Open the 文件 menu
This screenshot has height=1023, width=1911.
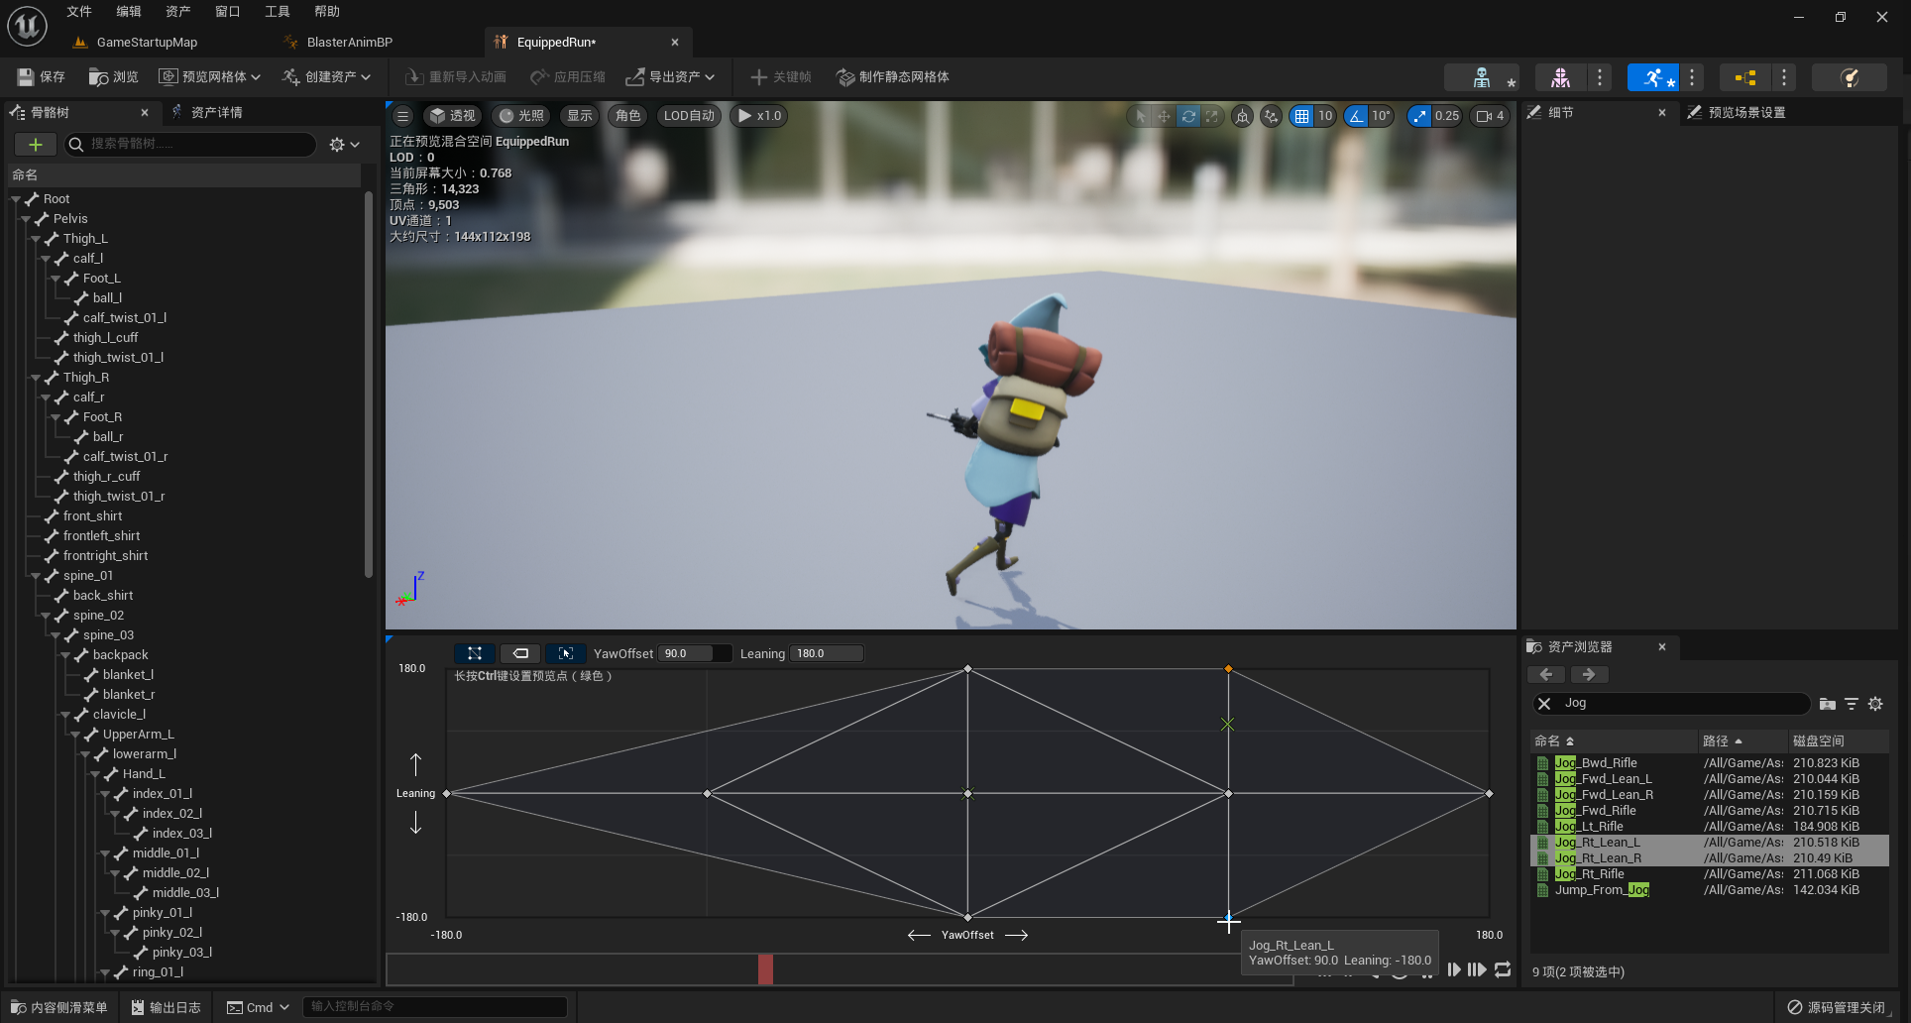[x=79, y=12]
